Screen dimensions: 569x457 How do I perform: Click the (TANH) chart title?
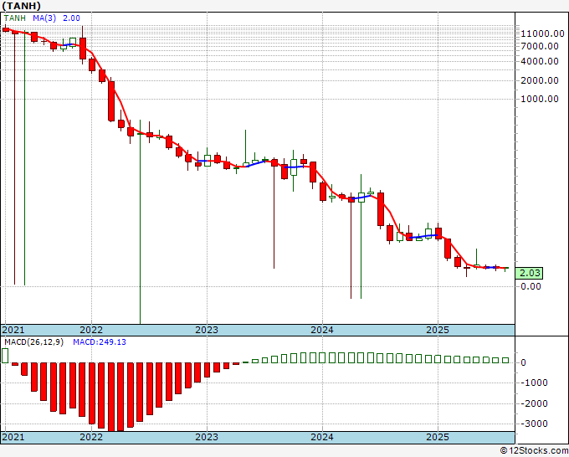(21, 6)
